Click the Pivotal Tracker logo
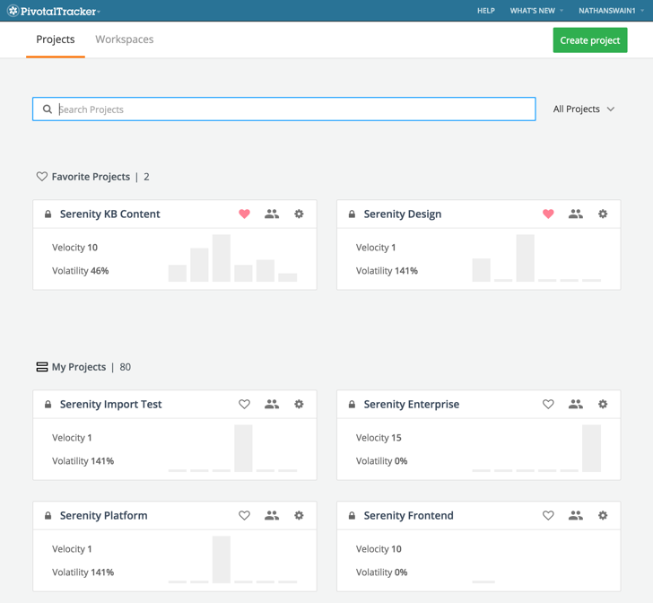The image size is (653, 603). [54, 11]
